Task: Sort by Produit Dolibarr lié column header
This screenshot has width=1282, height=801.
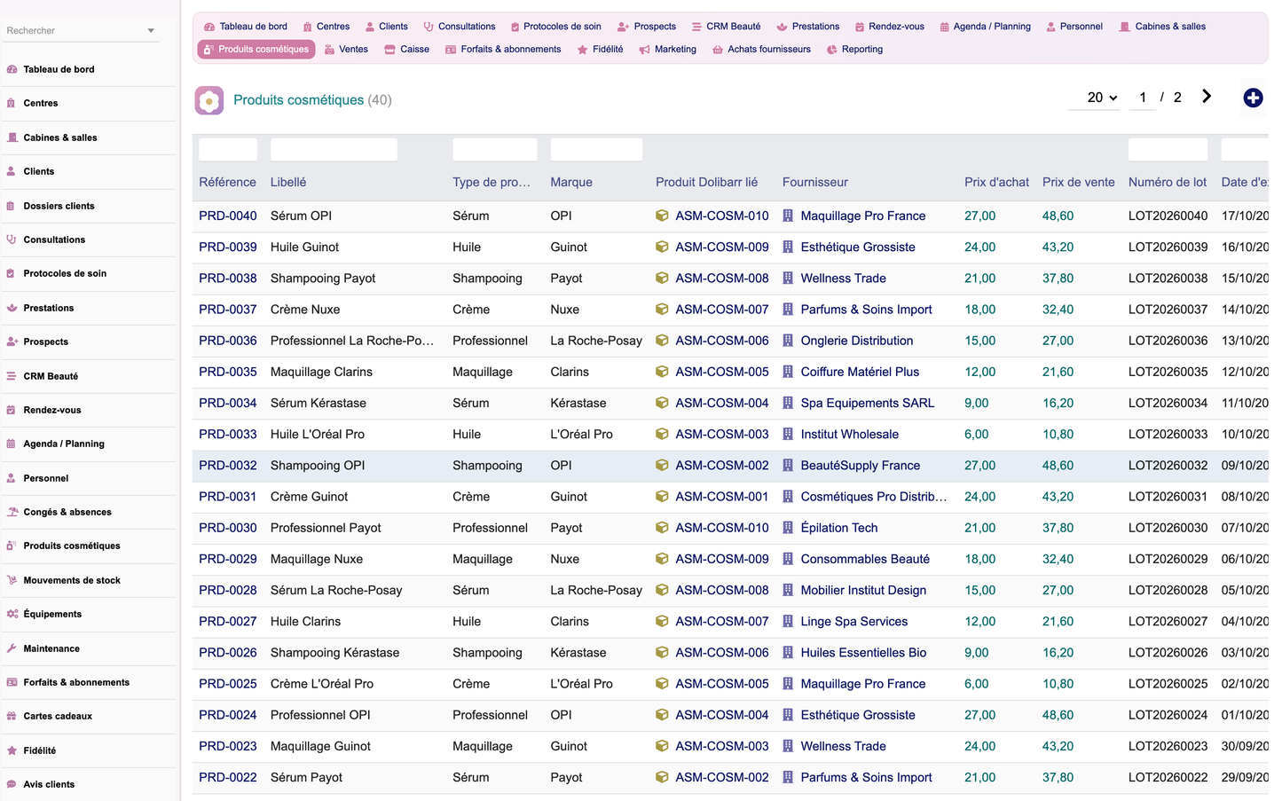Action: pyautogui.click(x=707, y=182)
